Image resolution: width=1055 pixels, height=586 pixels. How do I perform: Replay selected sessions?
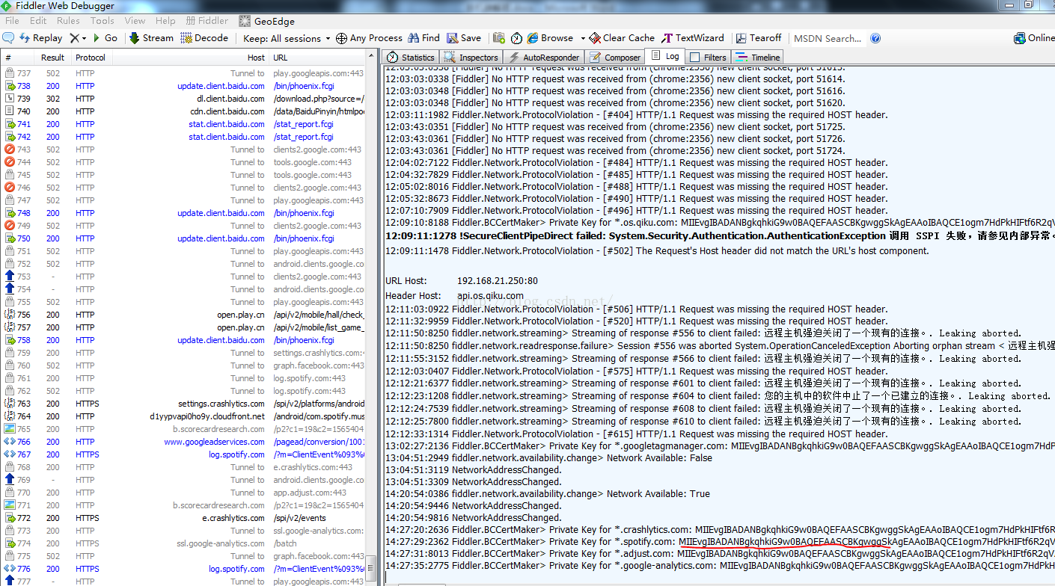coord(41,38)
